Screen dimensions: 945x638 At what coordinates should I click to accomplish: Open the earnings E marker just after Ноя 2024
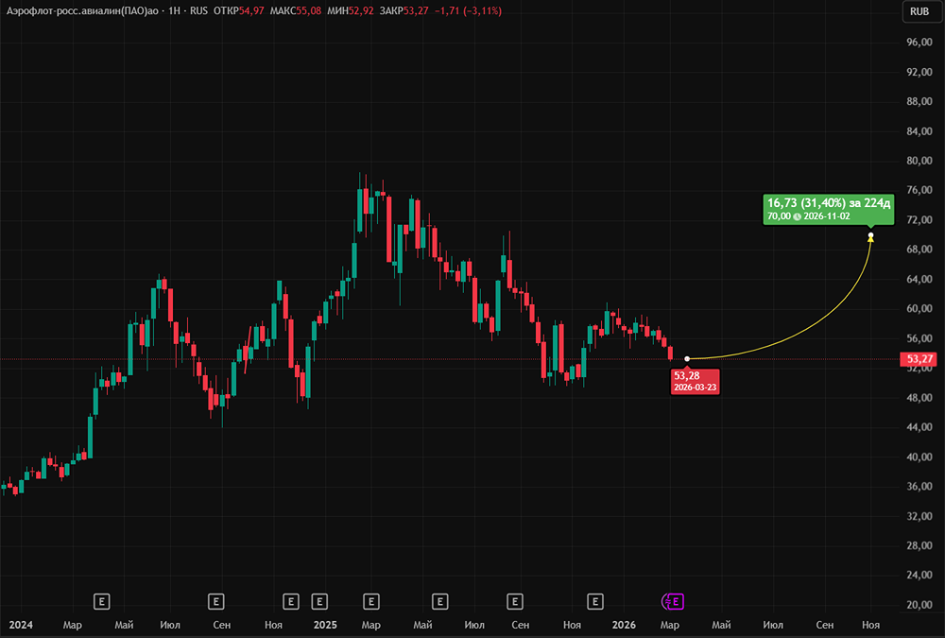(291, 601)
